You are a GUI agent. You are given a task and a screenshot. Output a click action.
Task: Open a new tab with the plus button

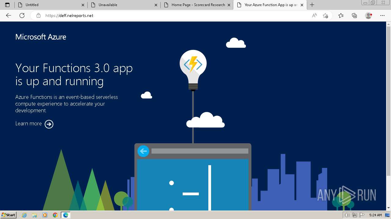pyautogui.click(x=312, y=5)
